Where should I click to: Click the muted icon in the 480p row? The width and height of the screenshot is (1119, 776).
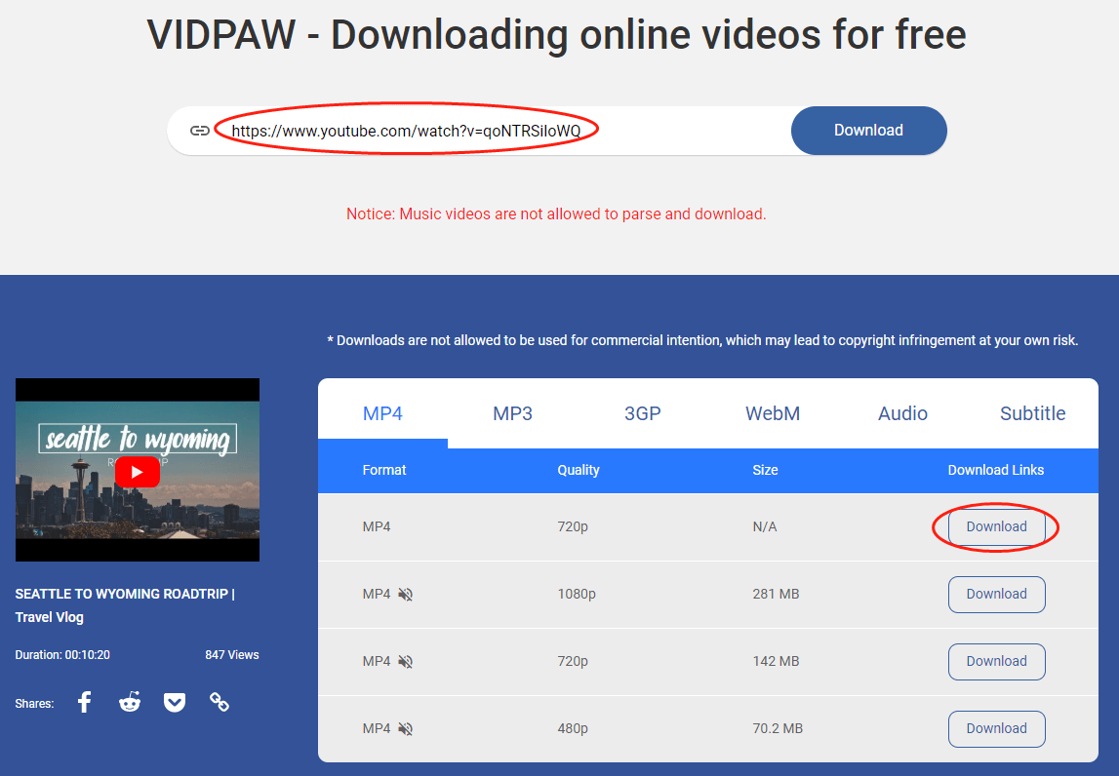405,728
